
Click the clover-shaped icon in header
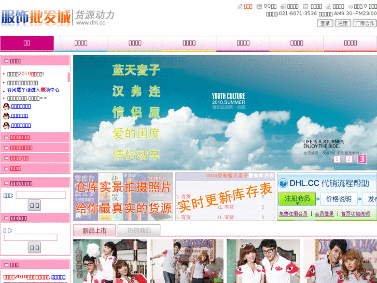tap(328, 7)
